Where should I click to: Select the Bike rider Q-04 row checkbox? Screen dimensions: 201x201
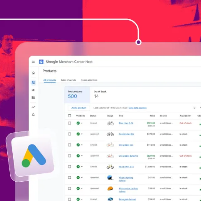[x=70, y=123]
